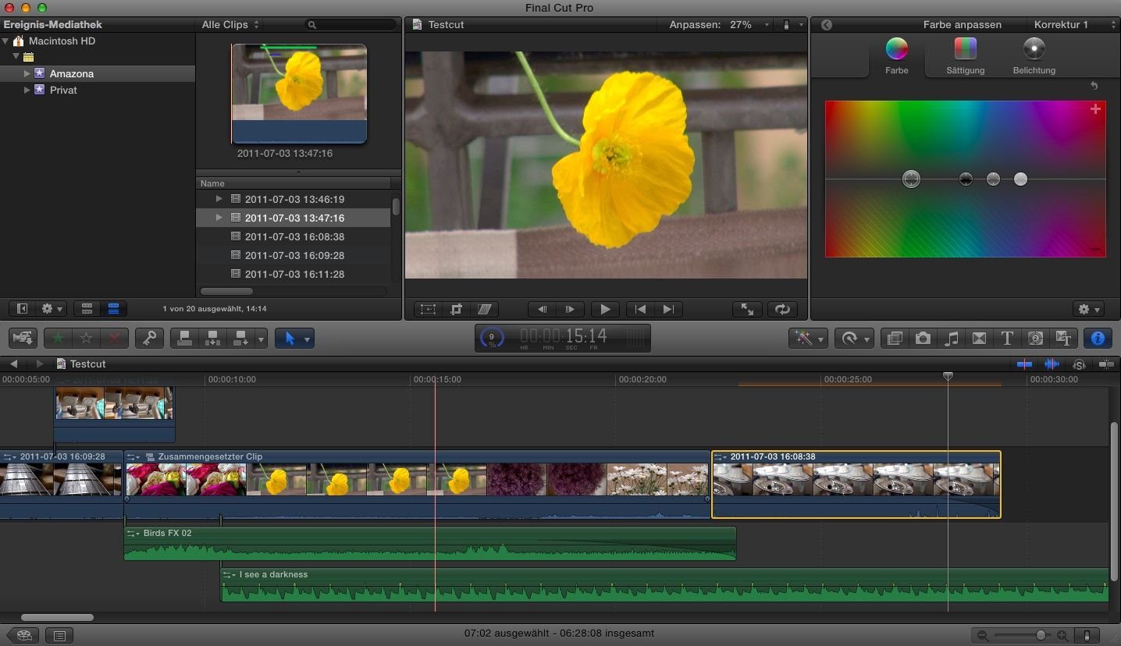Reset the color board with undo arrow
Viewport: 1121px width, 646px height.
click(x=1094, y=86)
